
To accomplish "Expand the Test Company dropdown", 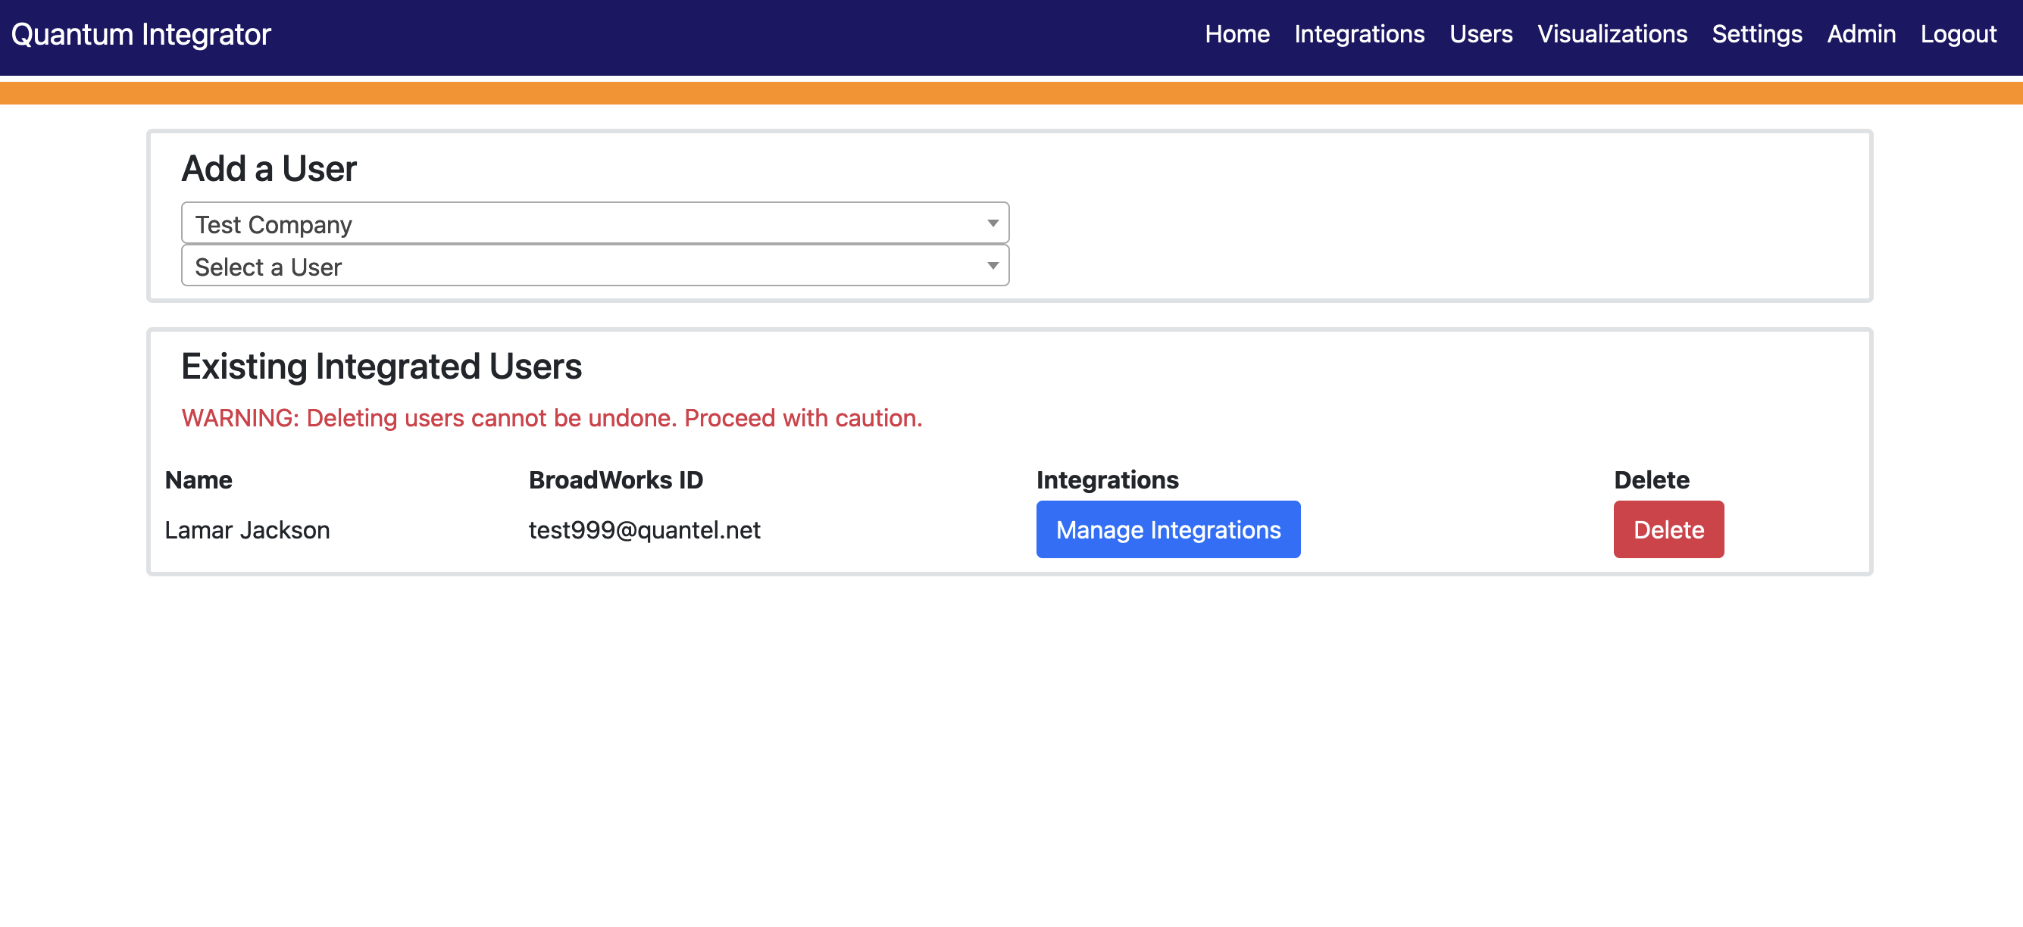I will pos(595,223).
